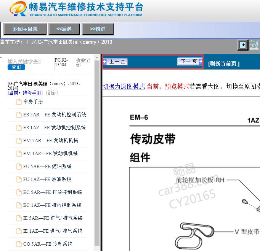Open ES 5AR—FE 发动机控制系统
This screenshot has width=260, height=251.
pyautogui.click(x=55, y=115)
